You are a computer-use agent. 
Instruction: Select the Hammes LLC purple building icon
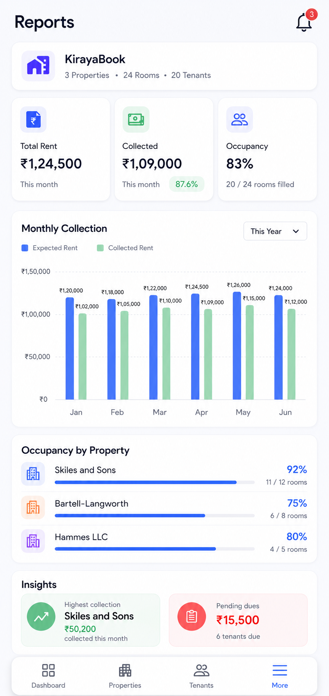[x=33, y=541]
